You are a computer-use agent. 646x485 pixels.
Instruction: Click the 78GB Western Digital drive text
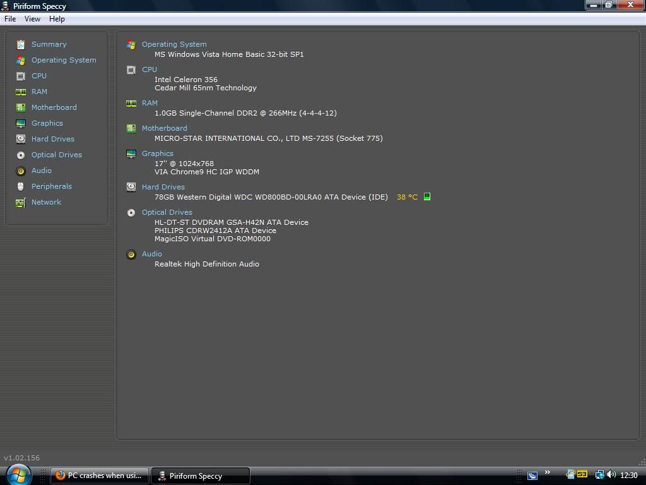(271, 197)
